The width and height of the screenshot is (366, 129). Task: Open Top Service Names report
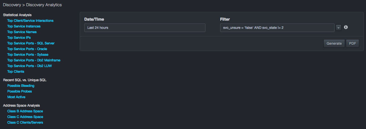(22, 32)
